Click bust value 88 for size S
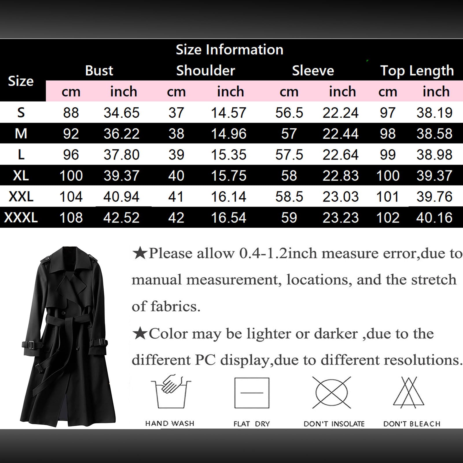This screenshot has height=463, width=463. (x=71, y=113)
